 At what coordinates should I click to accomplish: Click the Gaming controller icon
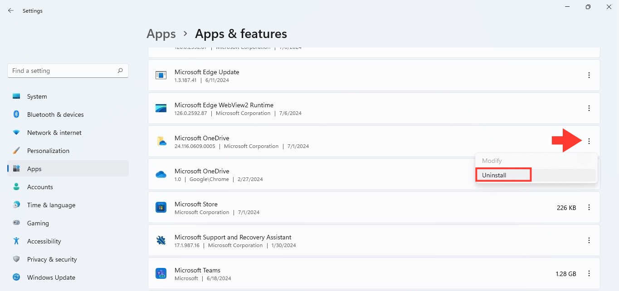click(x=16, y=223)
